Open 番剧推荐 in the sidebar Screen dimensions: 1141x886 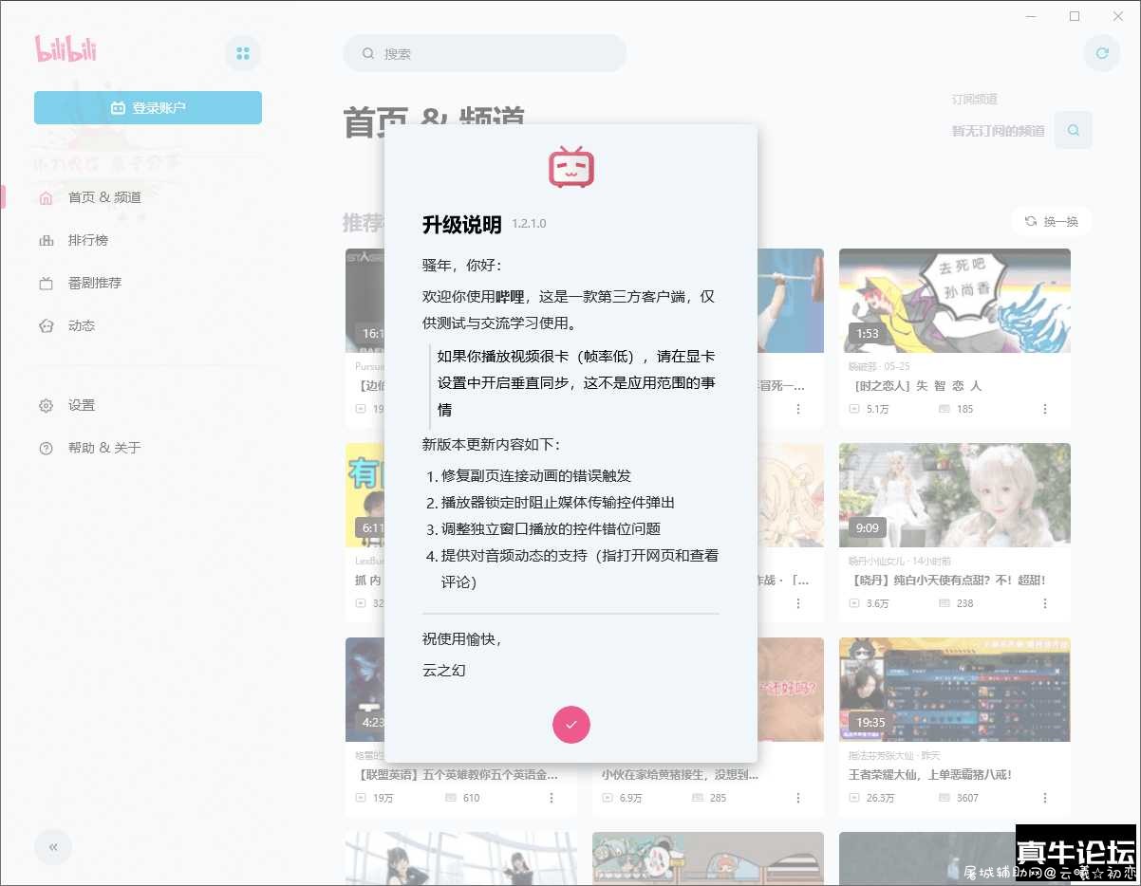[94, 283]
